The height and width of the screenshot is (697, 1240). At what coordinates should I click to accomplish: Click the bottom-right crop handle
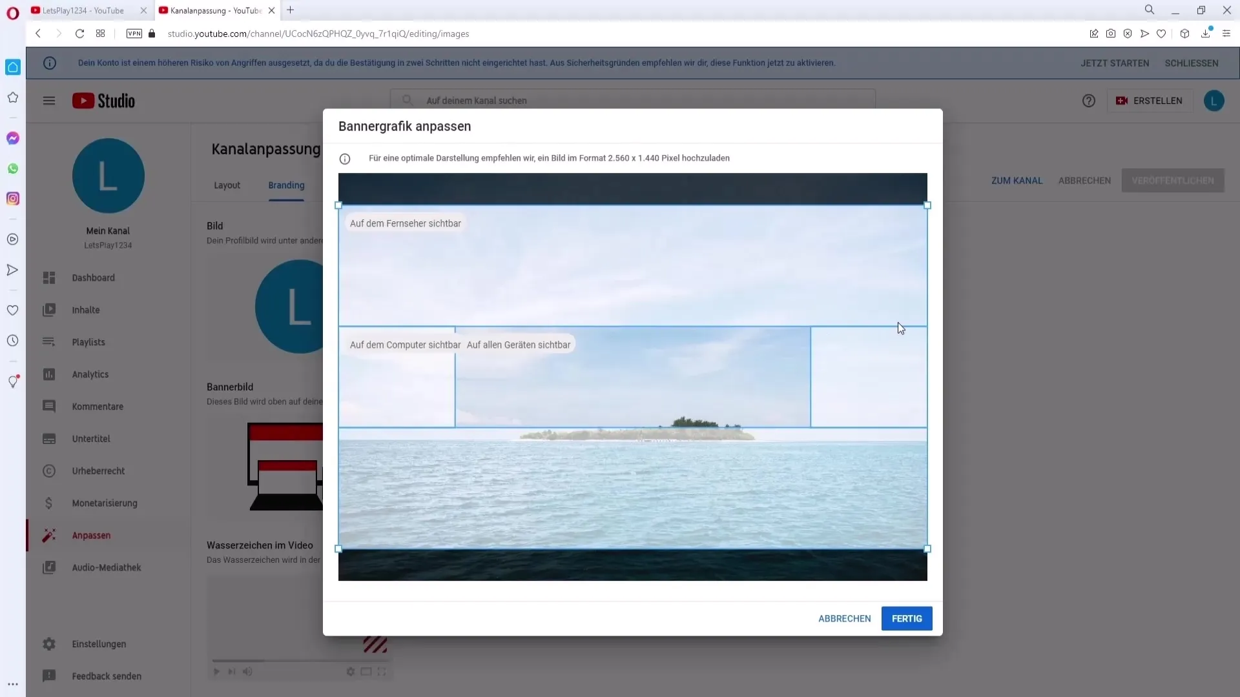(927, 549)
